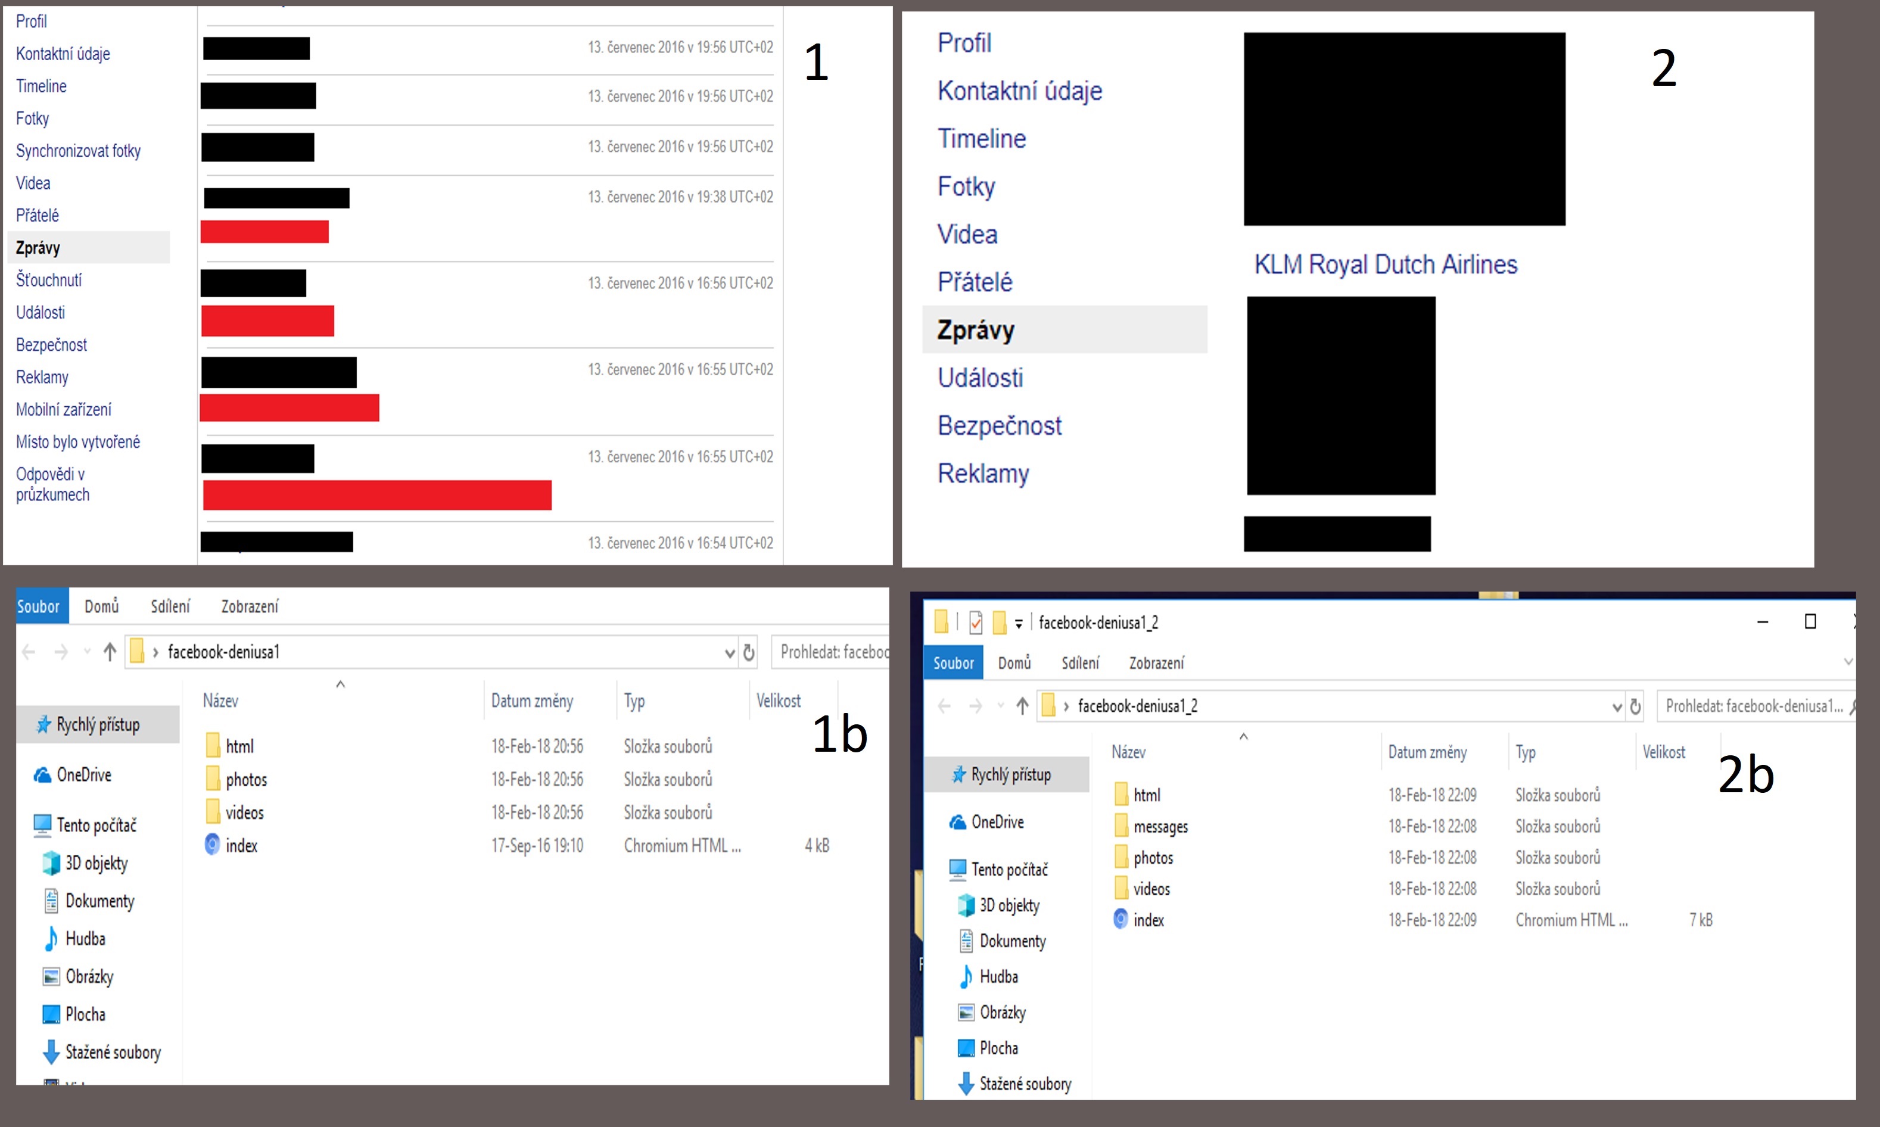Image resolution: width=1880 pixels, height=1127 pixels.
Task: Click Soubor menu in facebook-deniusa1 window
Action: pyautogui.click(x=39, y=606)
